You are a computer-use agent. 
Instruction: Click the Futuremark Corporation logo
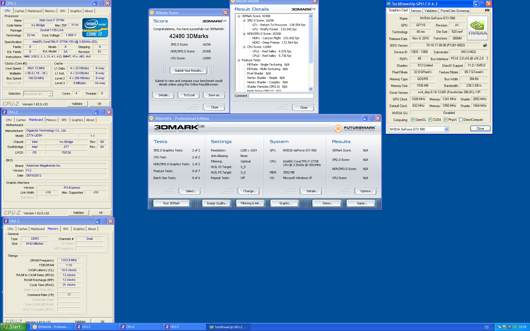pyautogui.click(x=355, y=129)
